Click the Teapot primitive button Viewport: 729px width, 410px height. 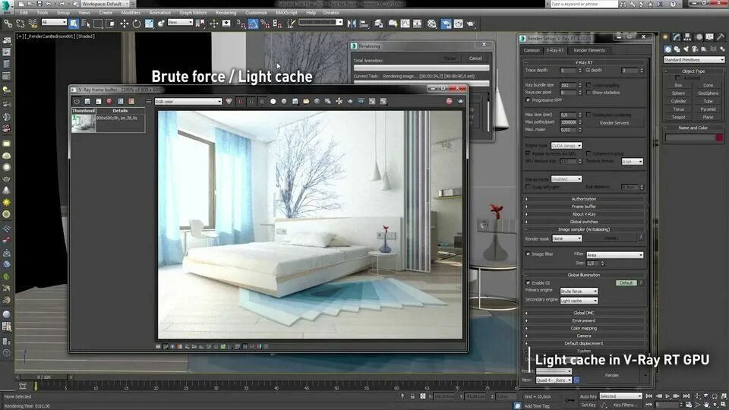pyautogui.click(x=678, y=117)
